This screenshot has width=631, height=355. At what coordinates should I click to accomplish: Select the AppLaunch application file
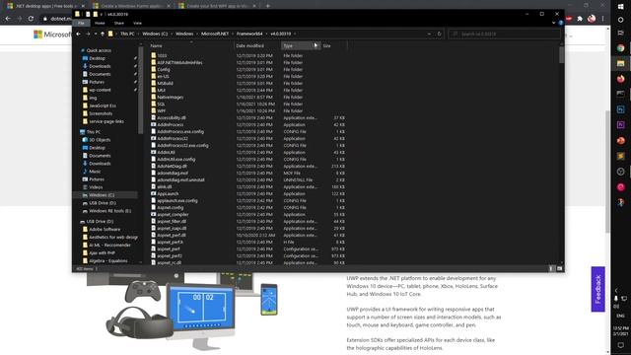(168, 193)
